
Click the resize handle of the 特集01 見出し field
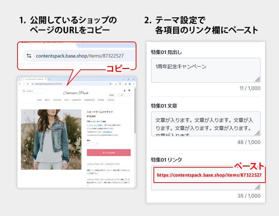pyautogui.click(x=257, y=79)
